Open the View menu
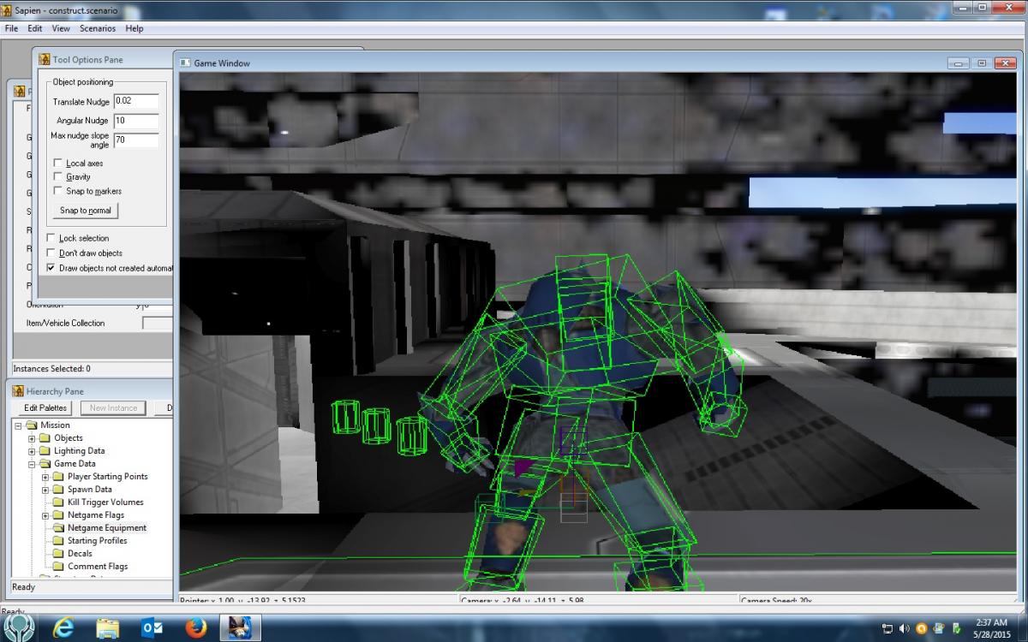 [x=61, y=28]
